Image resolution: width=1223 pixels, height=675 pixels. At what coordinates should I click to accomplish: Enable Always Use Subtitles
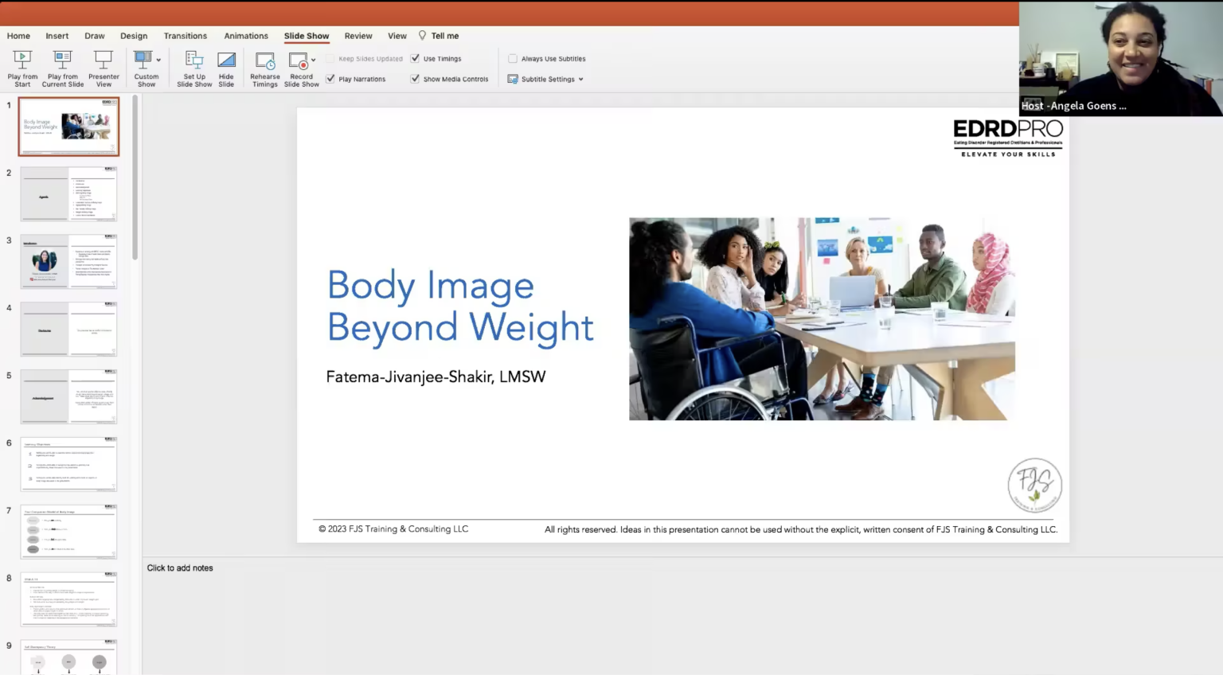tap(512, 58)
